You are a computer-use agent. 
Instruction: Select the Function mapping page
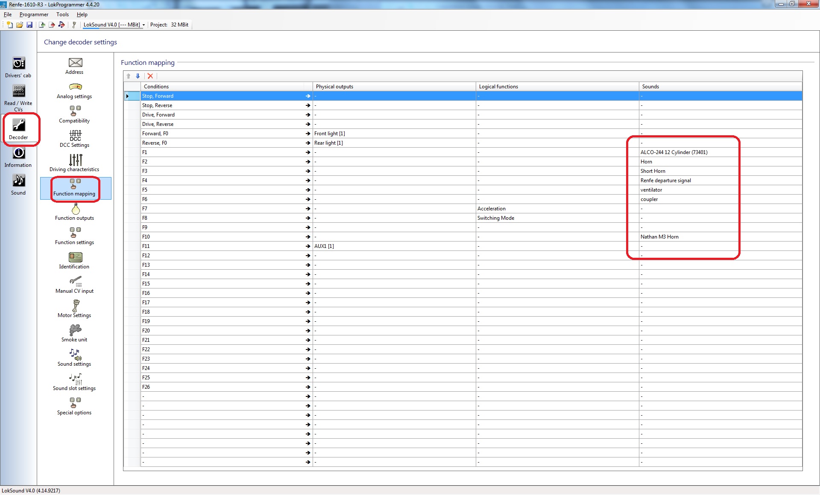click(x=76, y=188)
